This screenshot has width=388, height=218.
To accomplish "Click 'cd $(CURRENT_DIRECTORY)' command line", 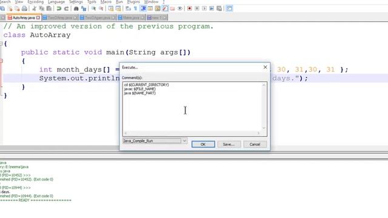I will tap(147, 85).
